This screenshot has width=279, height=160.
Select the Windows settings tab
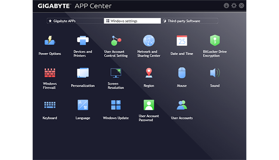point(132,21)
